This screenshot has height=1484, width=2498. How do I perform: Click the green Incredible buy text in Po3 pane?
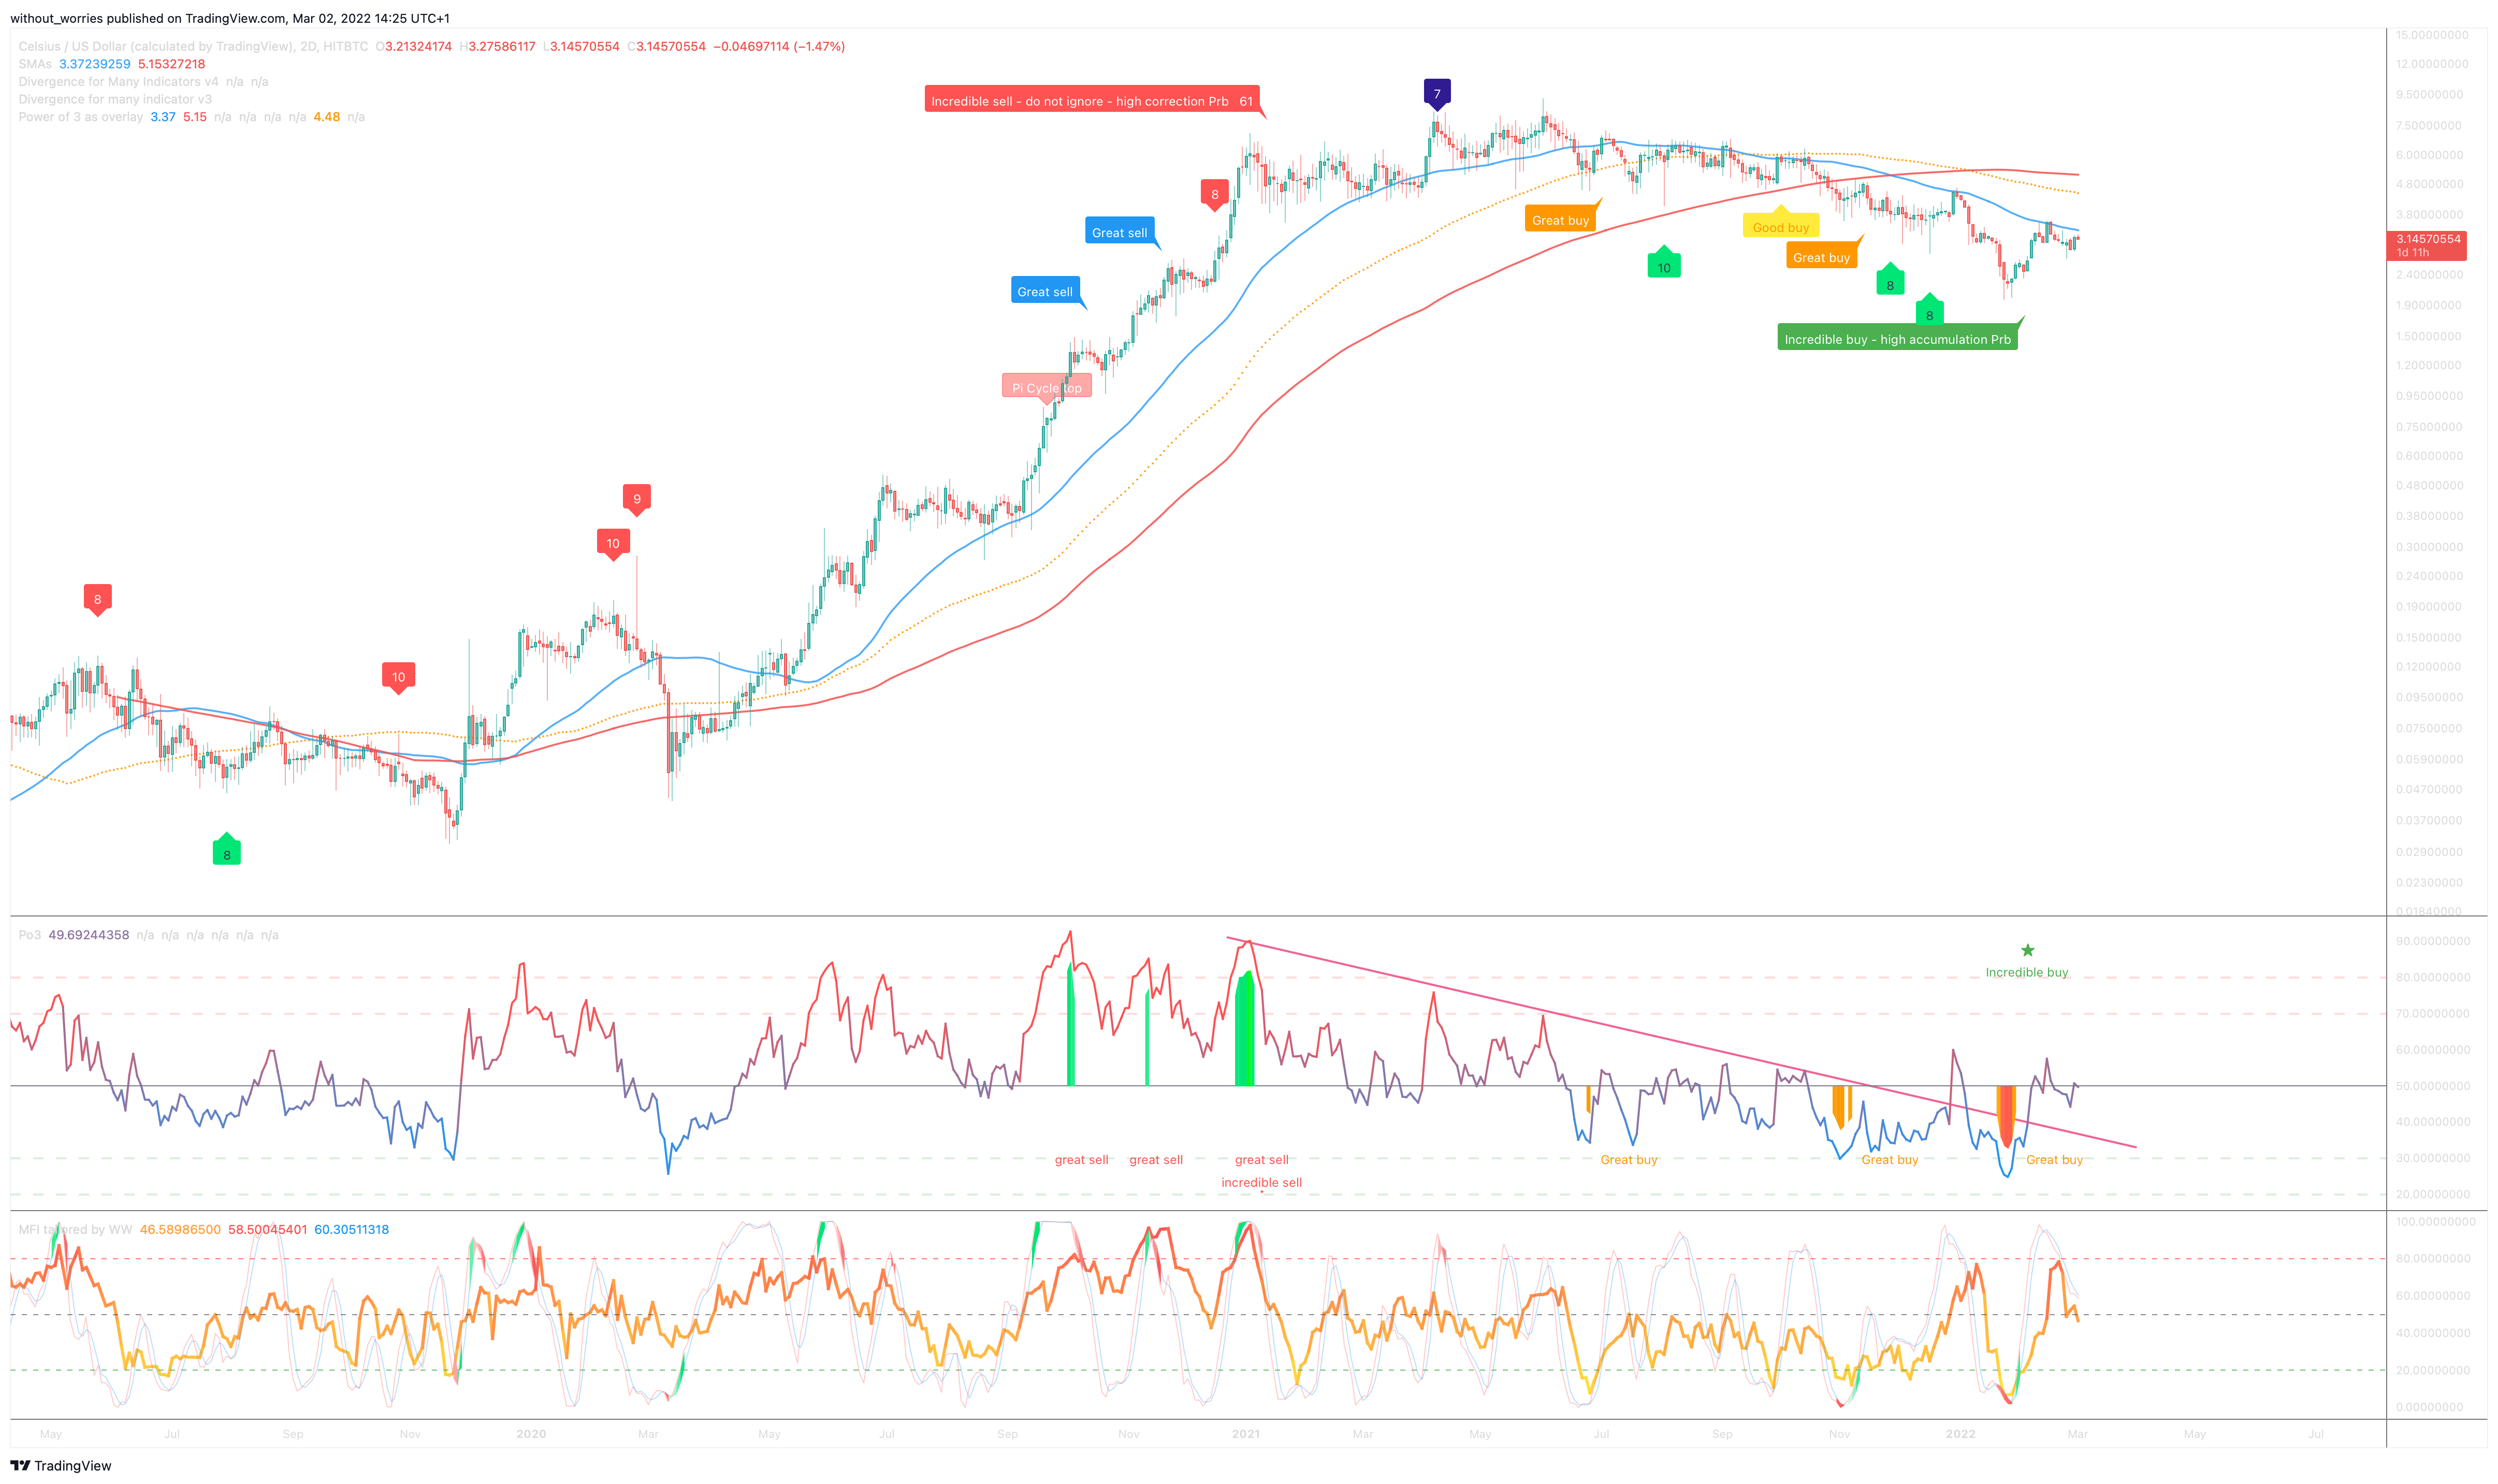[x=2026, y=972]
